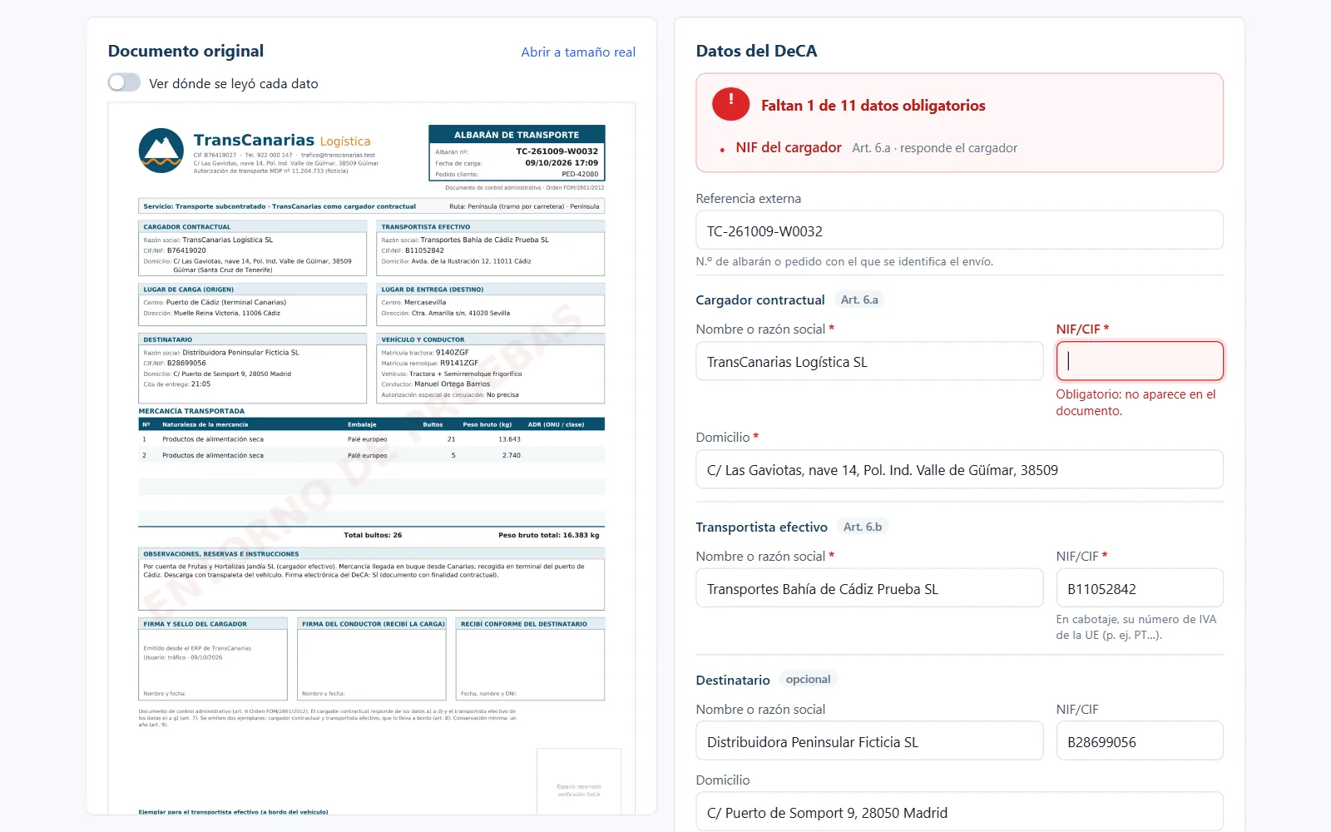This screenshot has height=832, width=1331.
Task: Click the 'FIRMA Y SELLO DEL CARGADOR' box
Action: click(213, 659)
